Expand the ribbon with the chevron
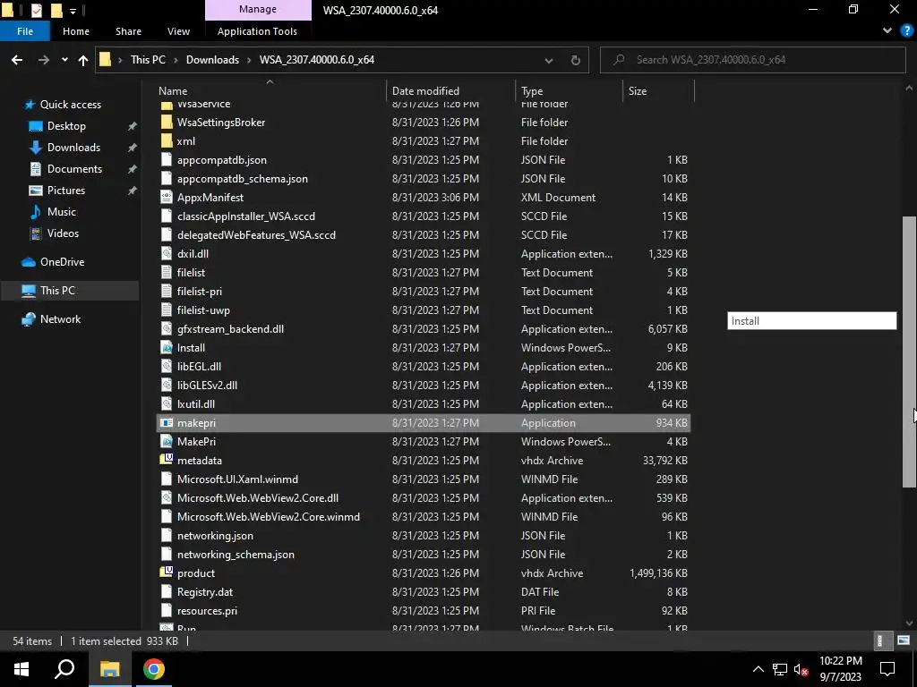917x687 pixels. (x=887, y=30)
